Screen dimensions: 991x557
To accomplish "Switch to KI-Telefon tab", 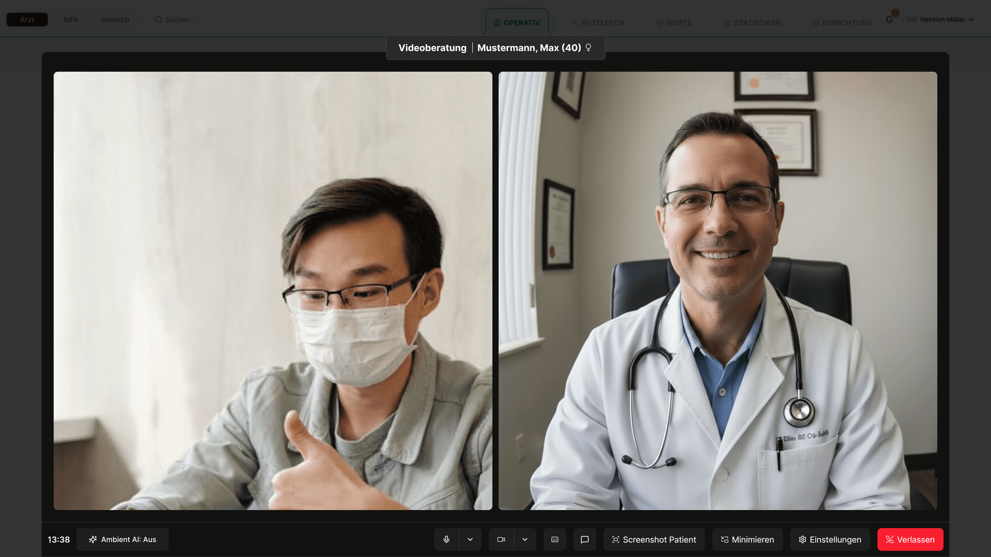I will point(598,23).
